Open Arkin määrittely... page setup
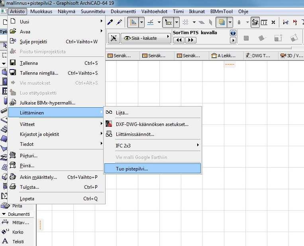 pyautogui.click(x=56, y=177)
